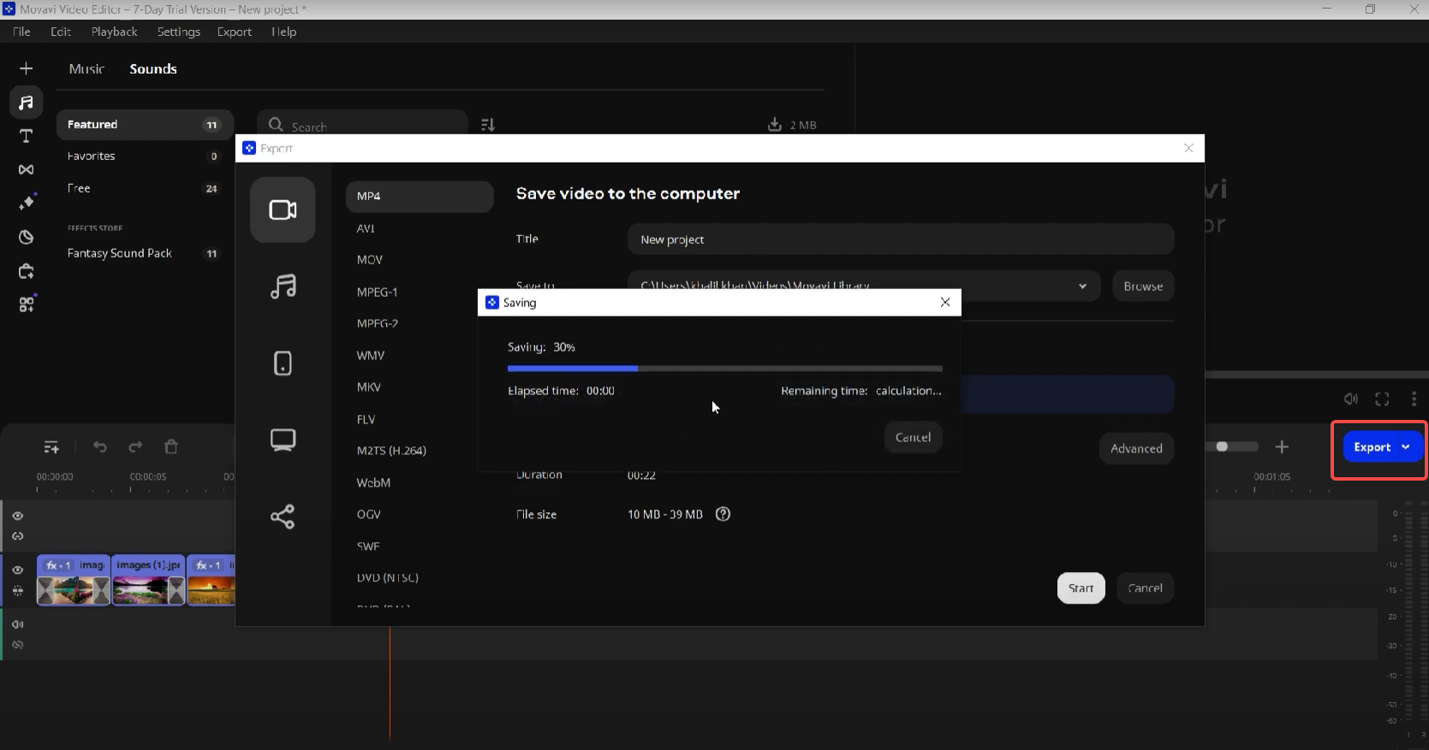Open the Edit menu
Image resolution: width=1429 pixels, height=750 pixels.
pyautogui.click(x=61, y=32)
